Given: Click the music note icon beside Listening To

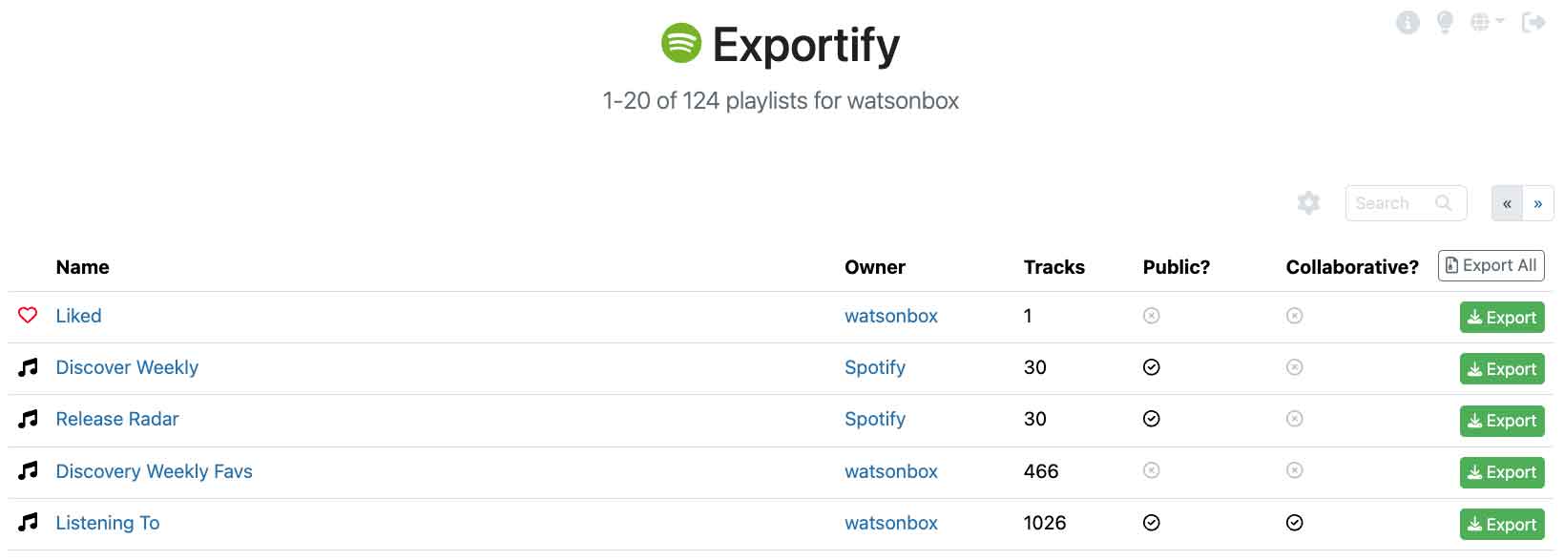Looking at the screenshot, I should point(28,522).
